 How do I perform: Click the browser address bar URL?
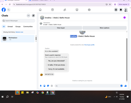click(x=31, y=4)
